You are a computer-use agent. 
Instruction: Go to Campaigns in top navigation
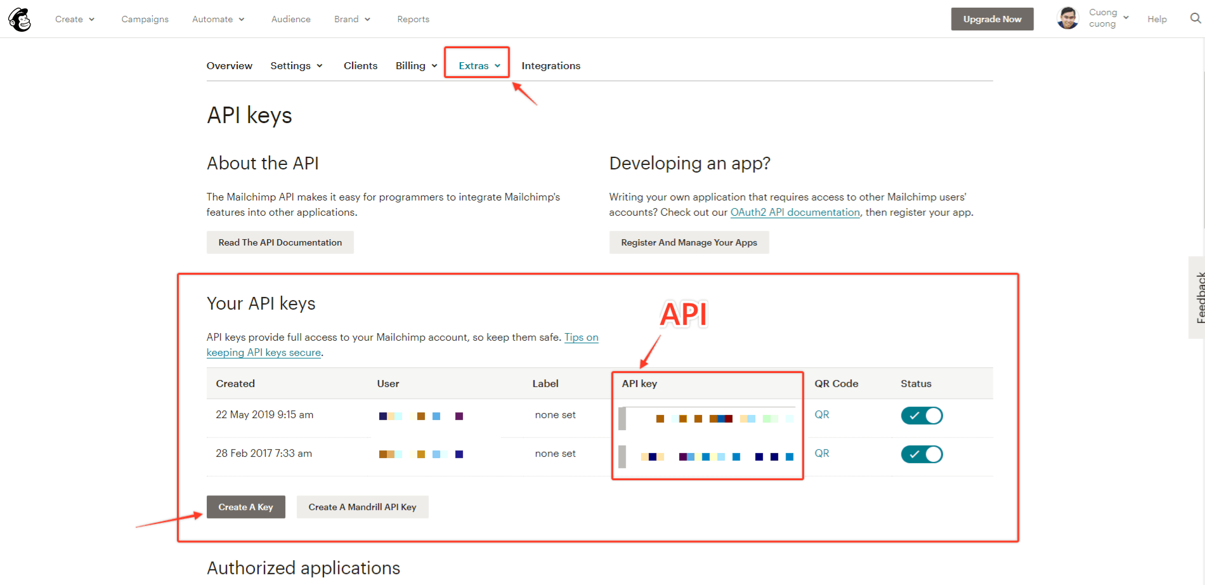tap(145, 19)
